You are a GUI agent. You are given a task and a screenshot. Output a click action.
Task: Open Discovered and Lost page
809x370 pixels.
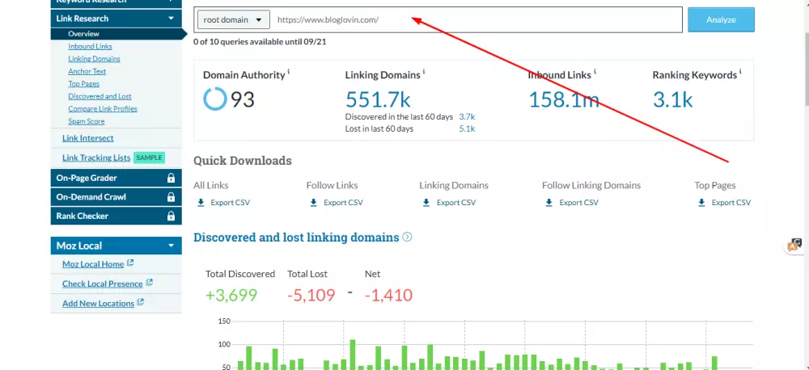pos(100,96)
